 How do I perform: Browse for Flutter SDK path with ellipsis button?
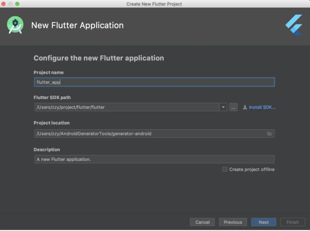point(233,107)
